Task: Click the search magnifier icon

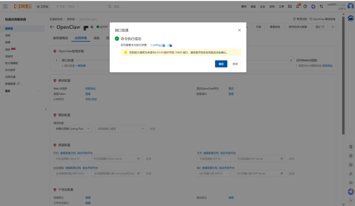Action: click(x=109, y=6)
